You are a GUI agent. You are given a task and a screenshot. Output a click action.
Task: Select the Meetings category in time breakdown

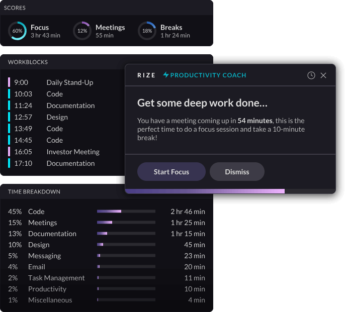coord(43,223)
